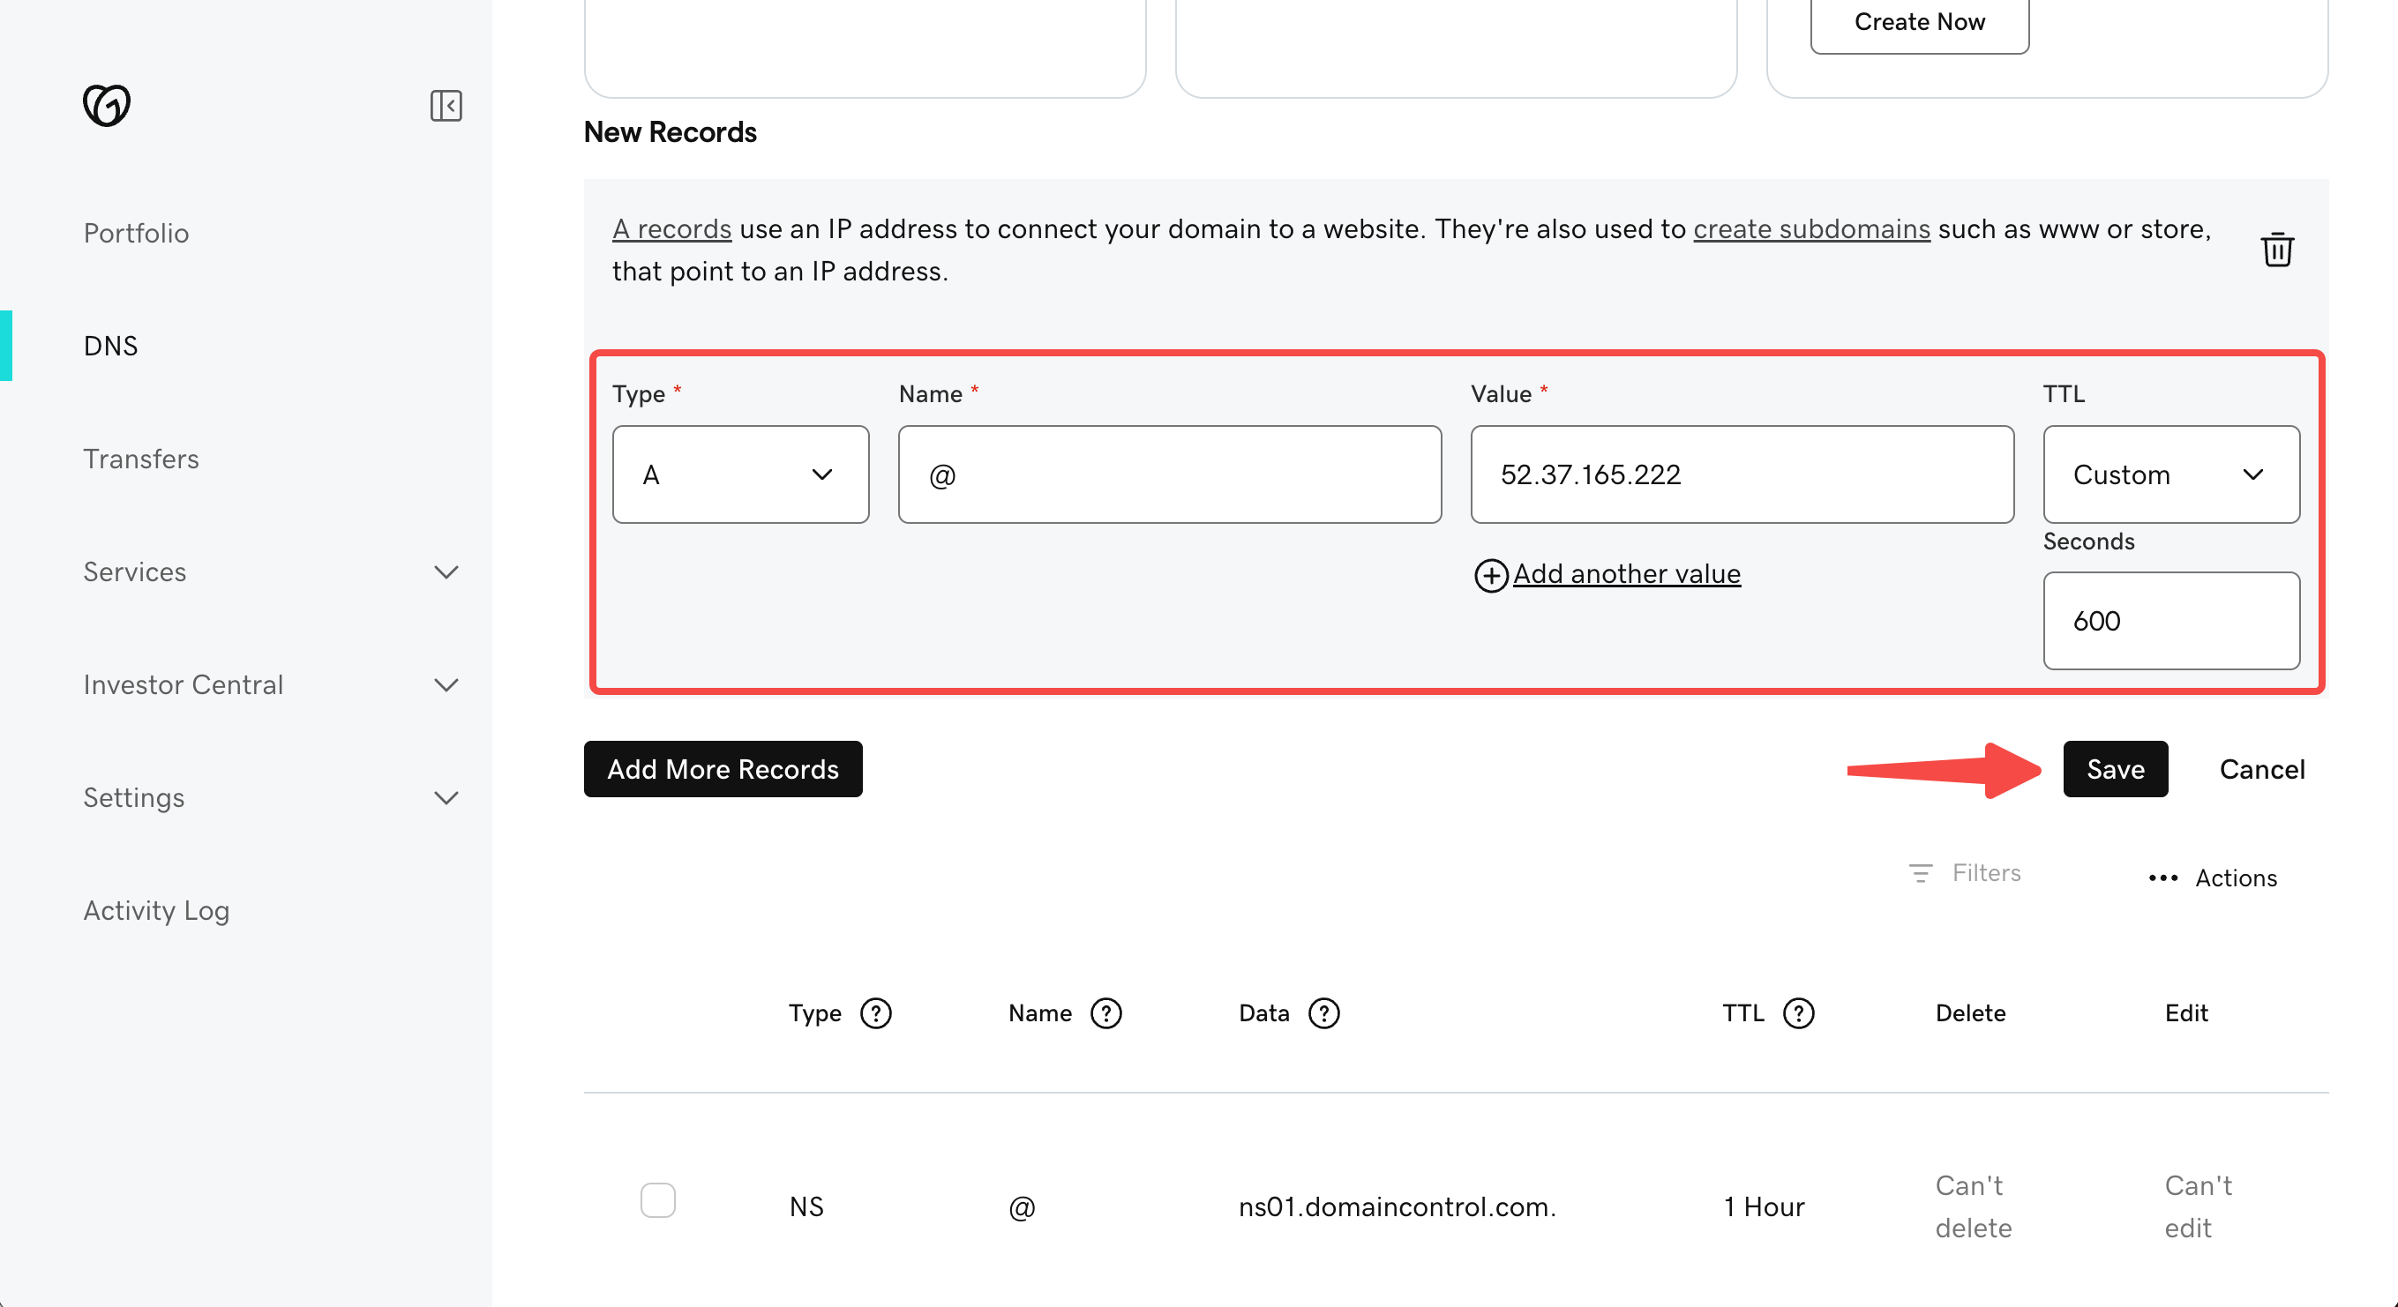
Task: Open the Type column help icon
Action: [x=875, y=1013]
